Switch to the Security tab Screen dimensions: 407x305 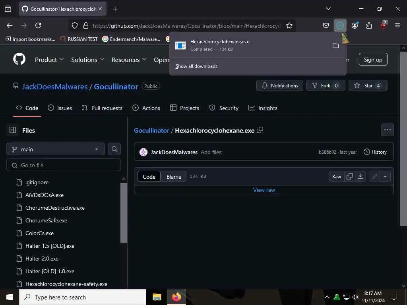[224, 108]
